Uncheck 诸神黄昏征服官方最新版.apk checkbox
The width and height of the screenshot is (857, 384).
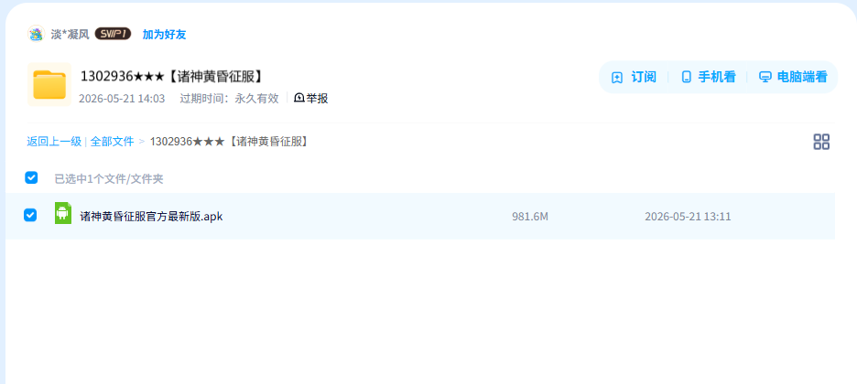(x=30, y=216)
